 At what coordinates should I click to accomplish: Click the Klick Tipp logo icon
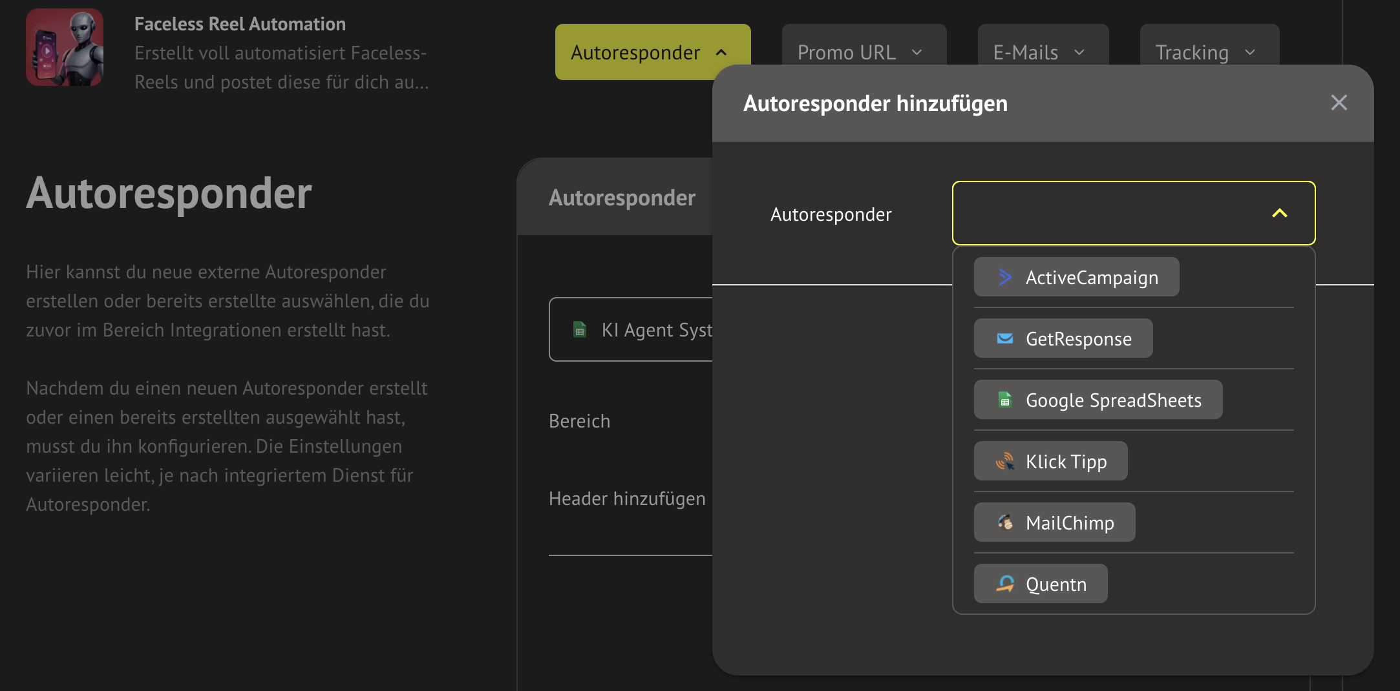pos(1004,461)
